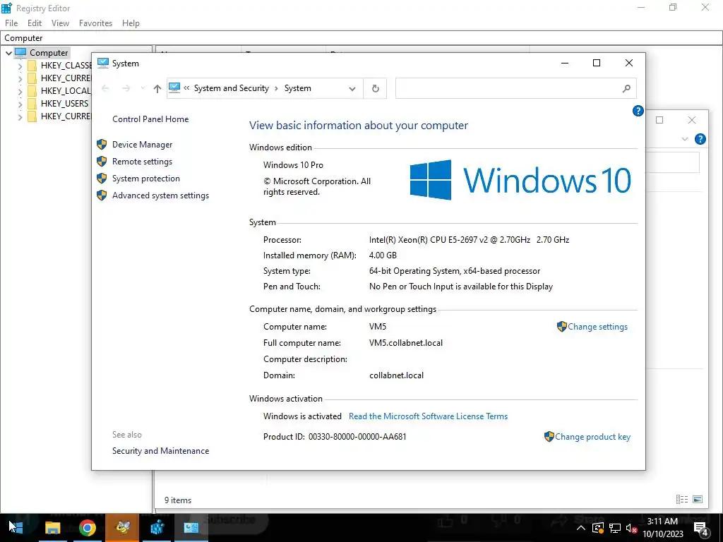Open Advanced system settings

pos(160,196)
